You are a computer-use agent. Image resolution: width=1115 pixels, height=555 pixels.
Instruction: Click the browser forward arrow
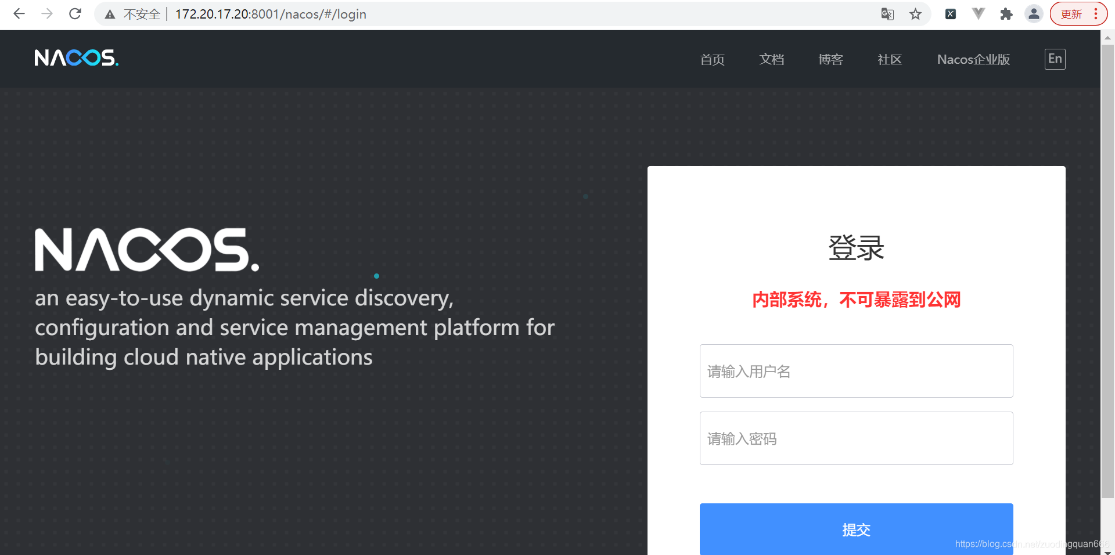pos(47,14)
